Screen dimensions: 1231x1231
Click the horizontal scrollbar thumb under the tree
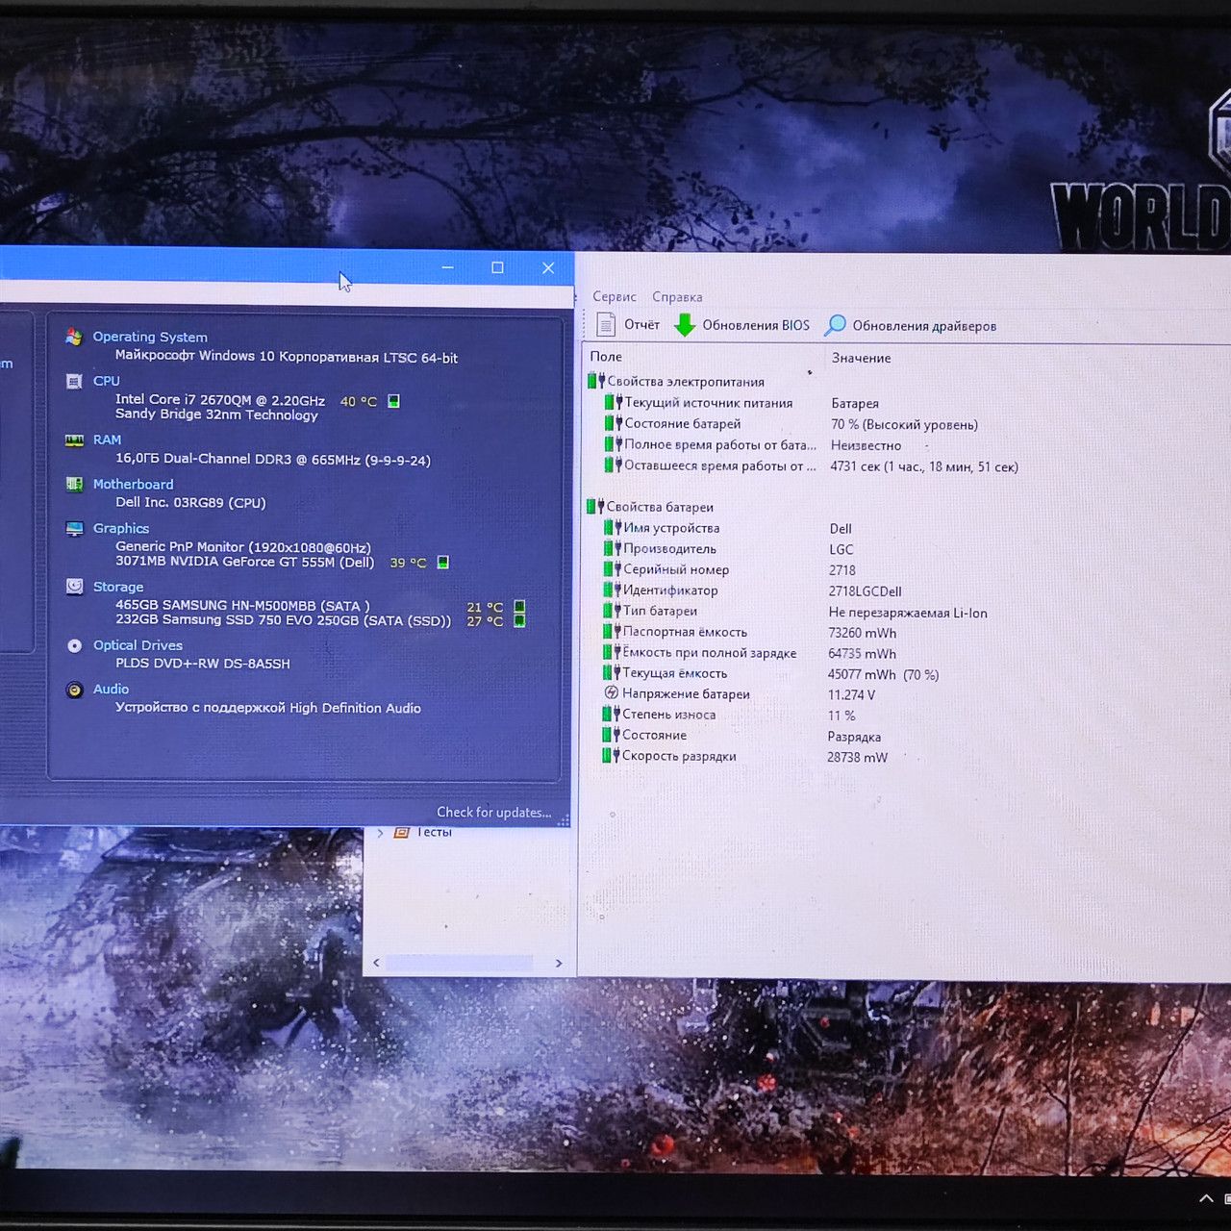459,963
